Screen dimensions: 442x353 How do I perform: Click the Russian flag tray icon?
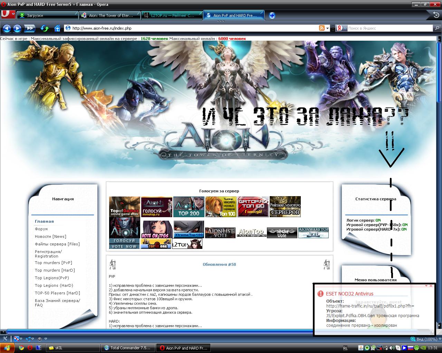411,348
